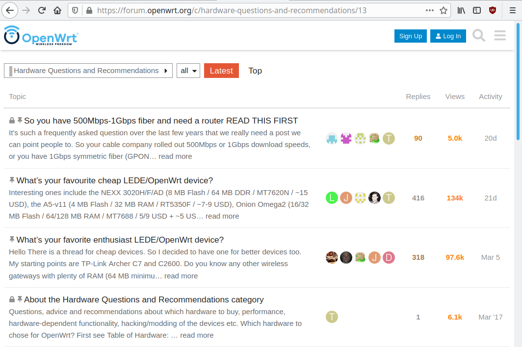Click the Log In button
Screen dimensions: 522x347
coord(448,36)
